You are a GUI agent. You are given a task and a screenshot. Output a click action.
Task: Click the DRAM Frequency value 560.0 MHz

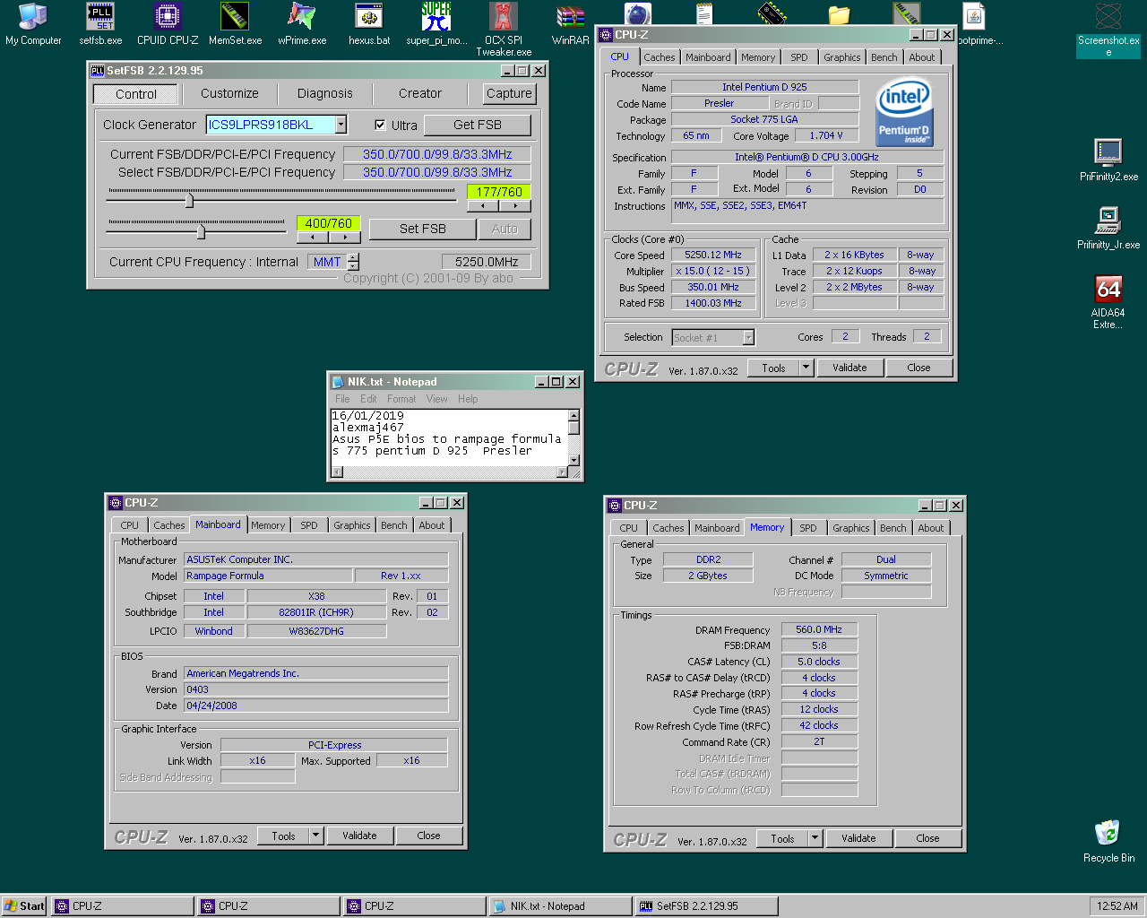point(819,629)
